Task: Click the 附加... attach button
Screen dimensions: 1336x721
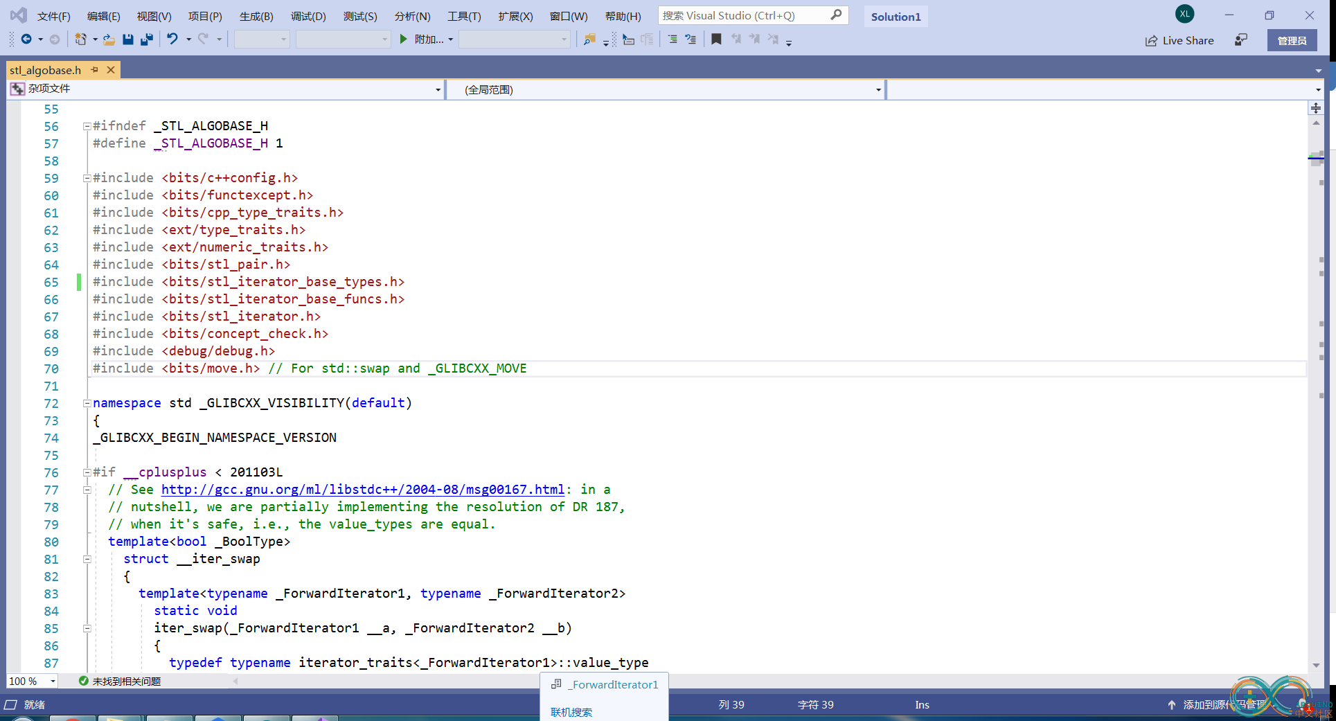Action: click(422, 39)
